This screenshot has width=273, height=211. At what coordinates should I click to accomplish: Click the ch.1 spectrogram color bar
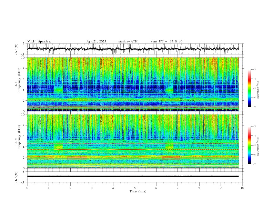coord(249,88)
